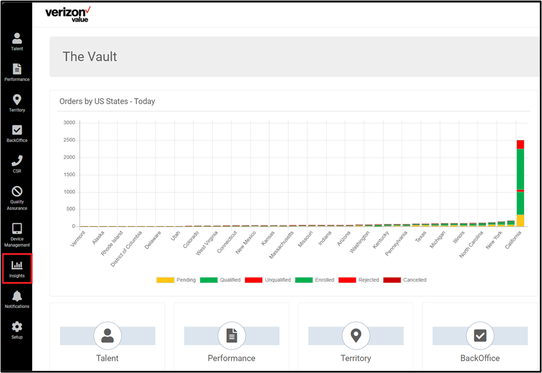Click the California stacked bar
The image size is (542, 373).
[x=520, y=183]
